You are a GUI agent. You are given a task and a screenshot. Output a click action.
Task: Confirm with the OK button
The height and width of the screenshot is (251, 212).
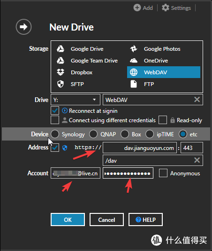tap(68, 220)
